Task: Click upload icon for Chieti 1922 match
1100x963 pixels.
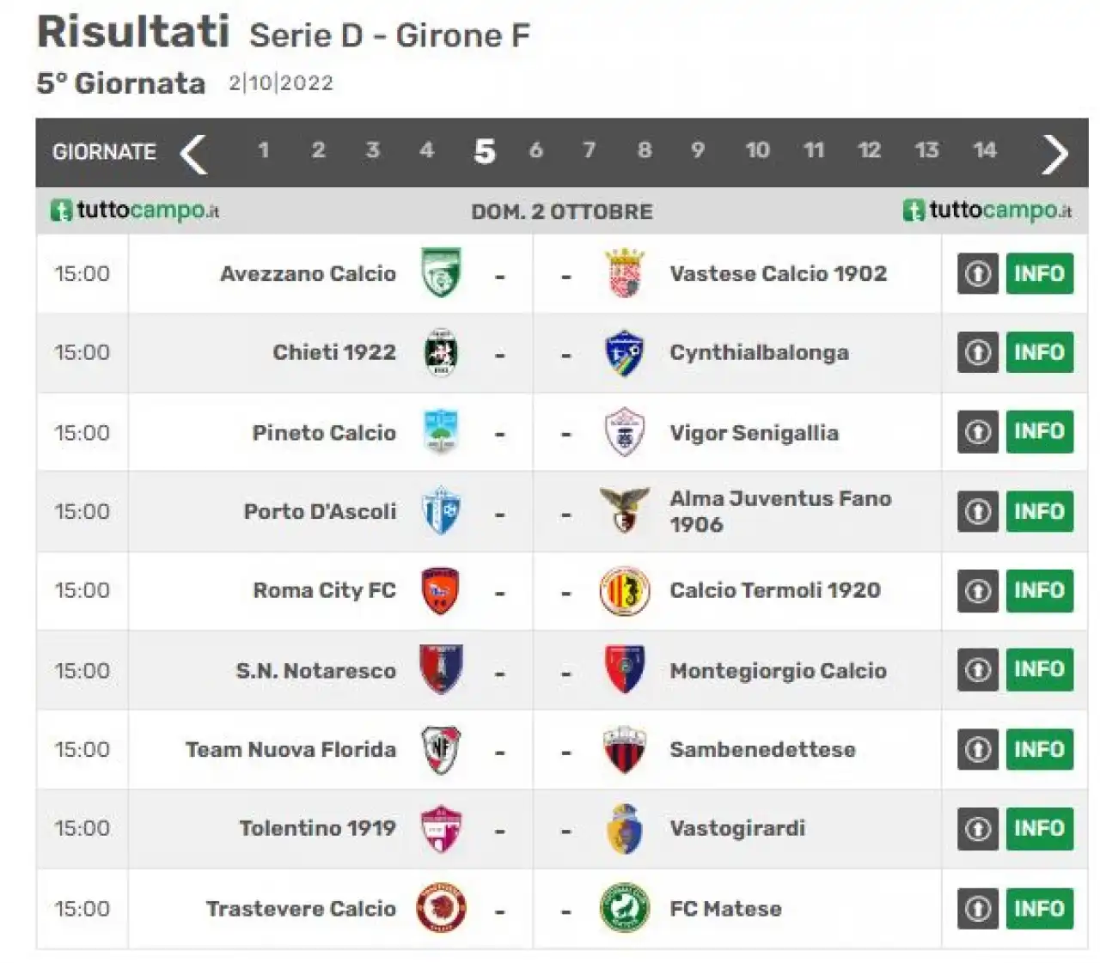Action: tap(978, 352)
